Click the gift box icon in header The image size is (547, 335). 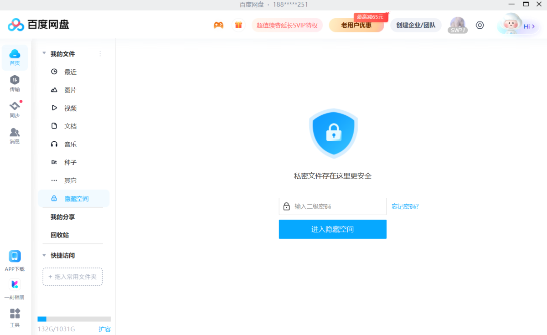[x=238, y=25]
